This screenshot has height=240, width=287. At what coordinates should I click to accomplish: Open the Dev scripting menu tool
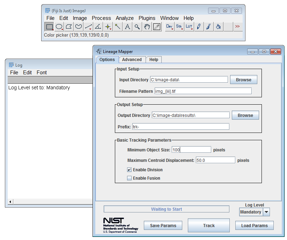[x=169, y=27]
